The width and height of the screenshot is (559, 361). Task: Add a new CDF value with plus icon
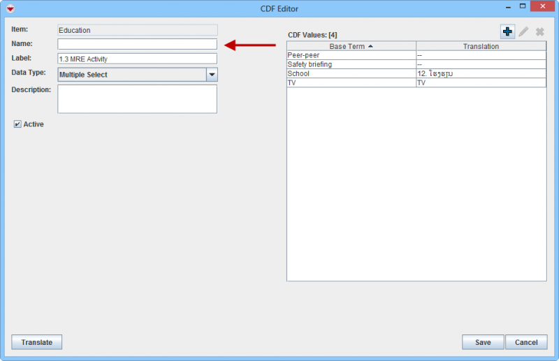507,32
